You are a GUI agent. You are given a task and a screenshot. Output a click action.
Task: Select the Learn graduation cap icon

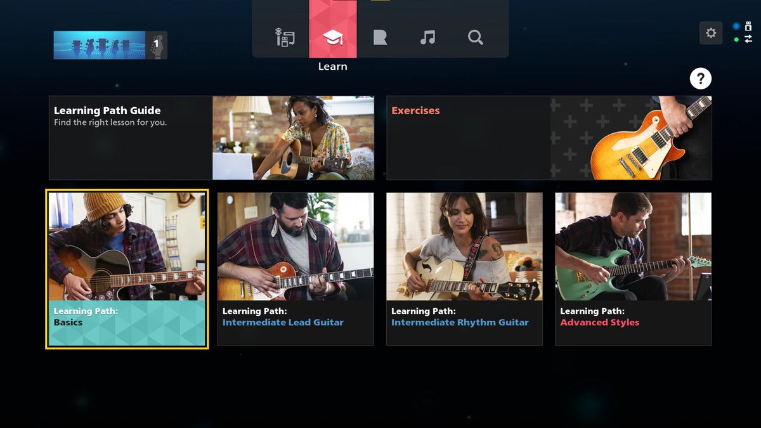pyautogui.click(x=333, y=37)
